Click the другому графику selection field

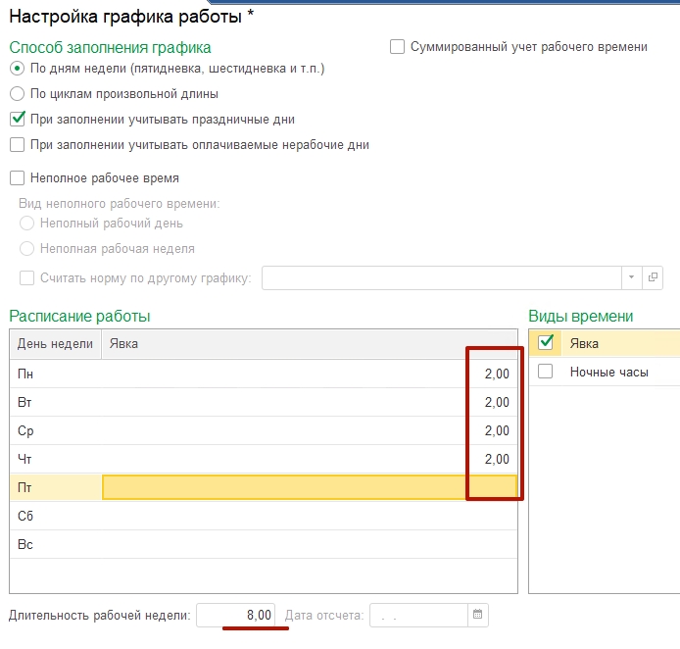pyautogui.click(x=442, y=277)
